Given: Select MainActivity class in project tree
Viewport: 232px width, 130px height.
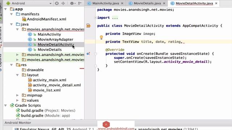Looking at the screenshot, I should [49, 35].
